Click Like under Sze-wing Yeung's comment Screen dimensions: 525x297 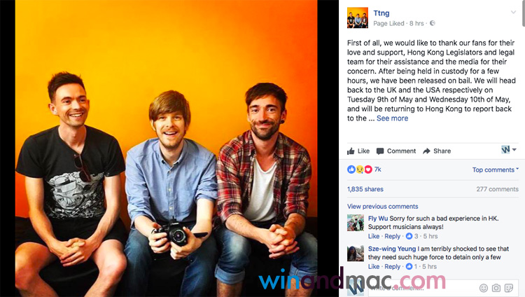pyautogui.click(x=374, y=266)
